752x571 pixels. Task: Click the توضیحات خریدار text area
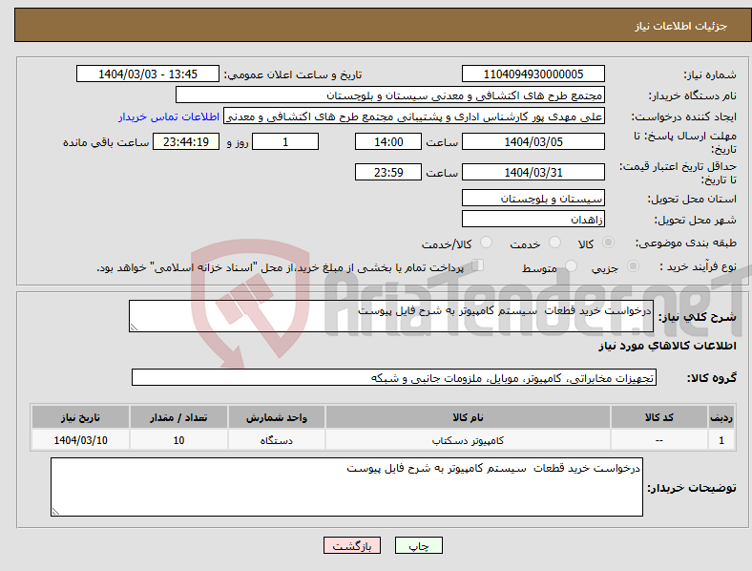346,487
